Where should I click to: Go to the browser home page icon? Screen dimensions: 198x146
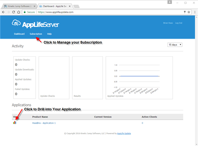[x=19, y=12]
